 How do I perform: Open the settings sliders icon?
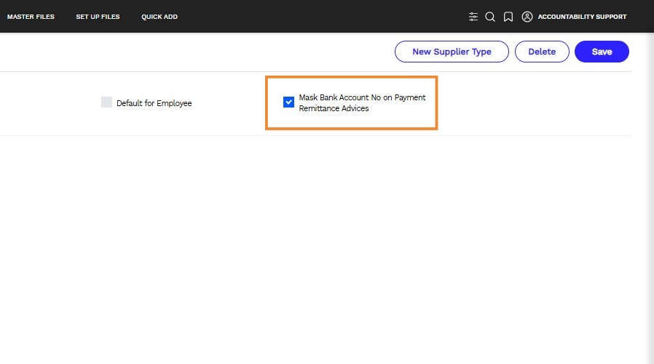click(x=473, y=17)
